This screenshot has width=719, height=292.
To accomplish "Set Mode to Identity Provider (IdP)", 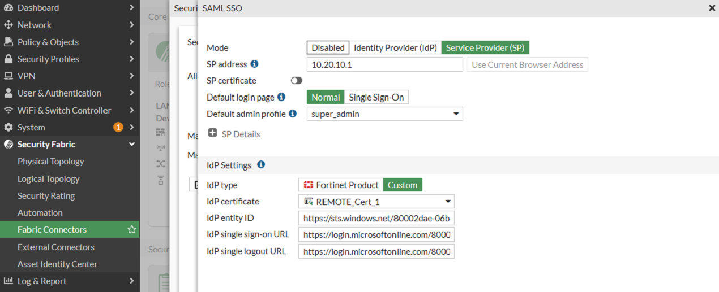I will (x=395, y=48).
